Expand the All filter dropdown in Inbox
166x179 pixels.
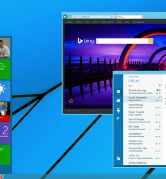pos(130,86)
